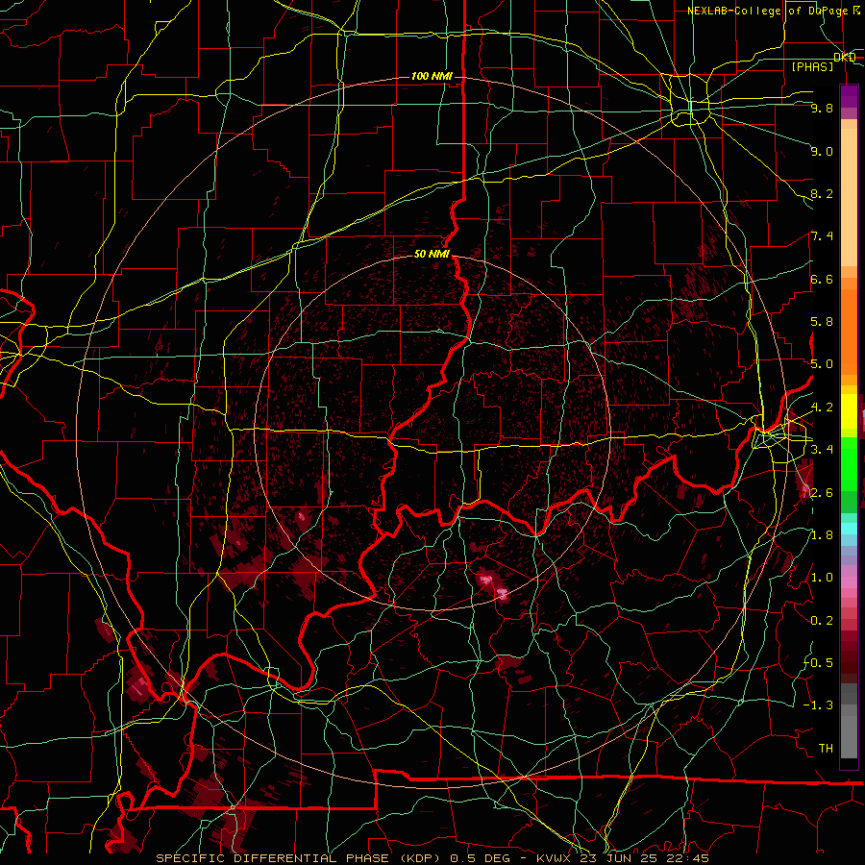This screenshot has width=865, height=865.
Task: Click the "50 NMI" range ring label
Action: [432, 254]
